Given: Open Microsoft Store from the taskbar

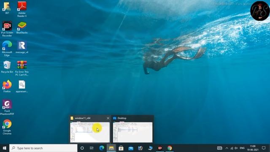Looking at the screenshot, I should point(121,148).
